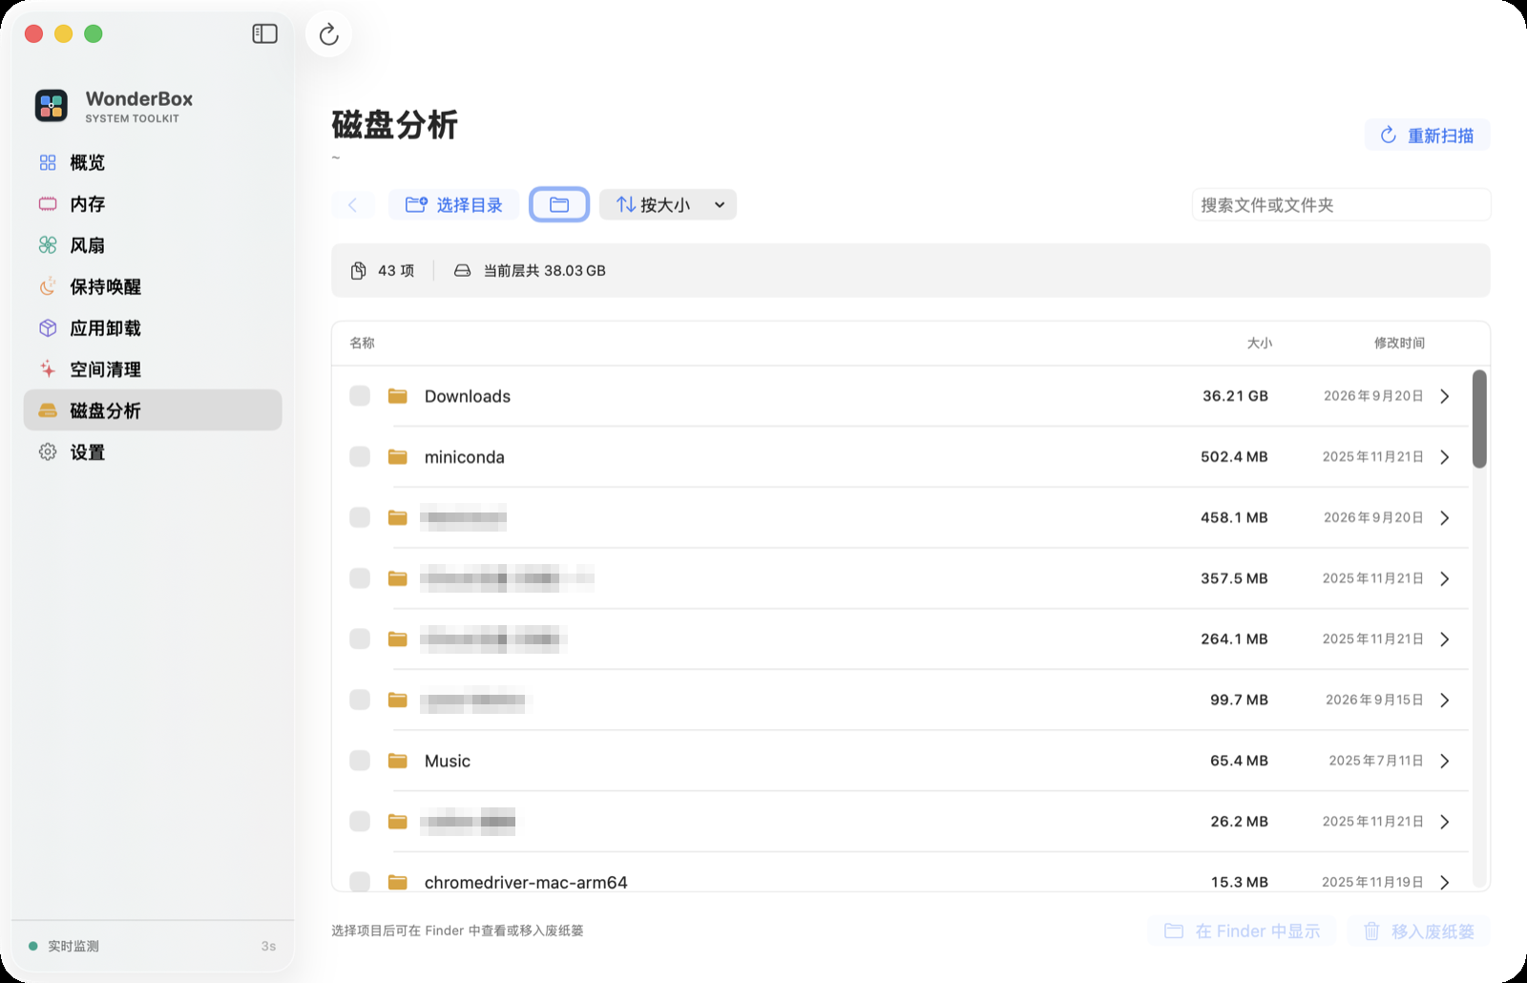Expand the Music folder chevron
Viewport: 1527px width, 983px height.
tap(1445, 761)
